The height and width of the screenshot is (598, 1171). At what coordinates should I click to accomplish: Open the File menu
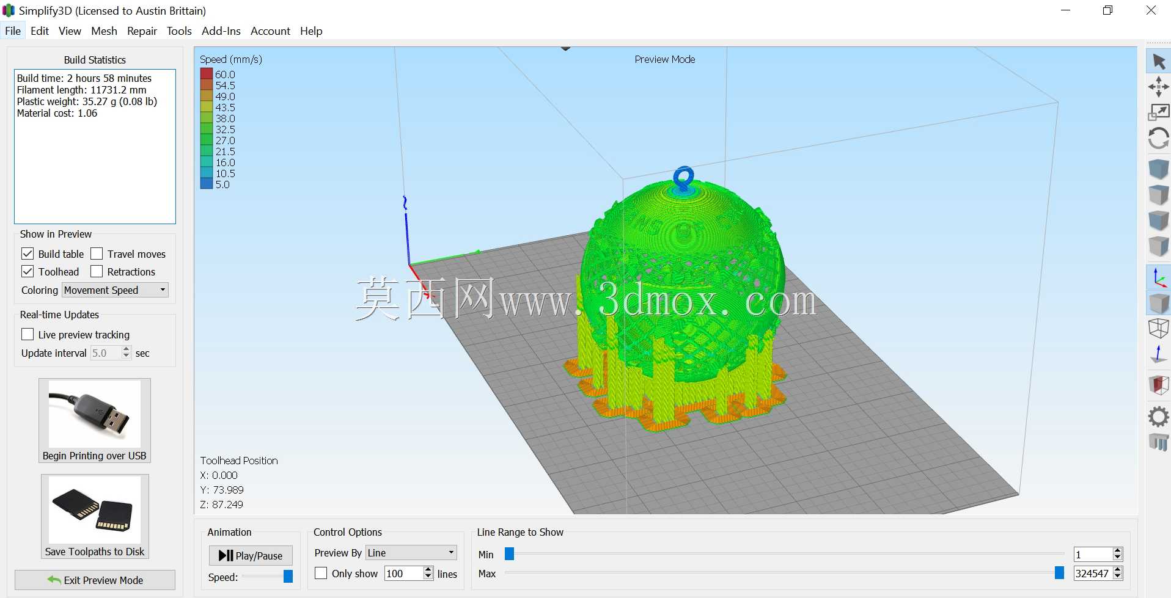(13, 31)
